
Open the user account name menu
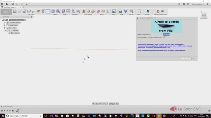pos(198,4)
